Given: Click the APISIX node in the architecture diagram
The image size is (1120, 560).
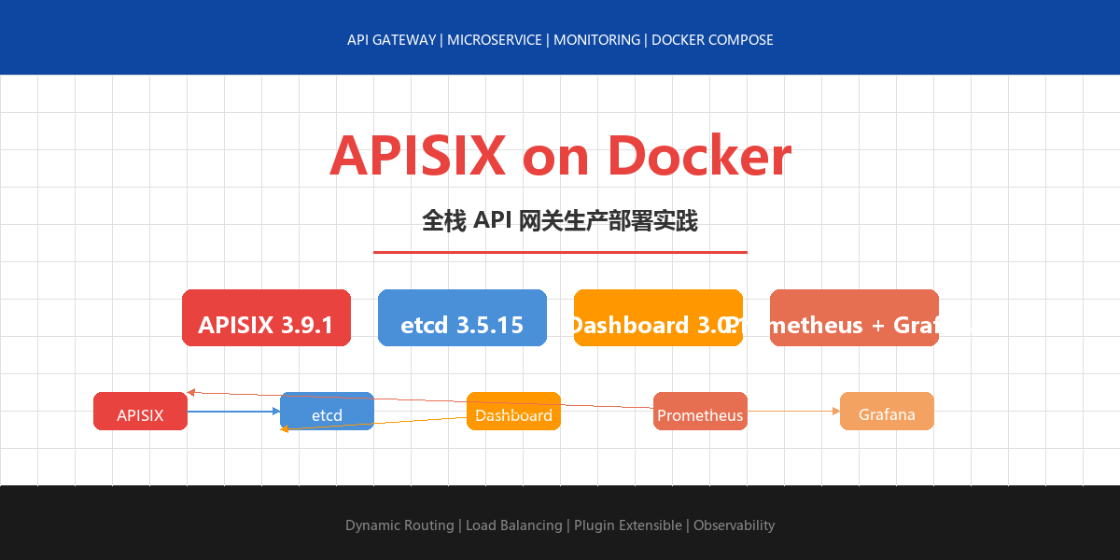Looking at the screenshot, I should 140,412.
